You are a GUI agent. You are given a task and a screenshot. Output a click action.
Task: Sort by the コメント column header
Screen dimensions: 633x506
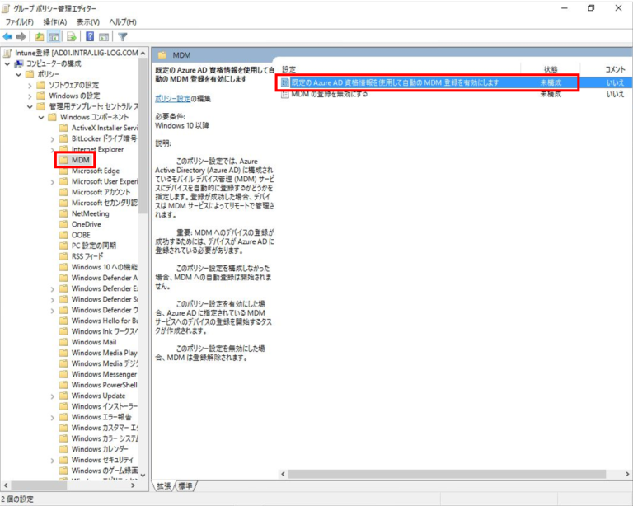pos(615,69)
